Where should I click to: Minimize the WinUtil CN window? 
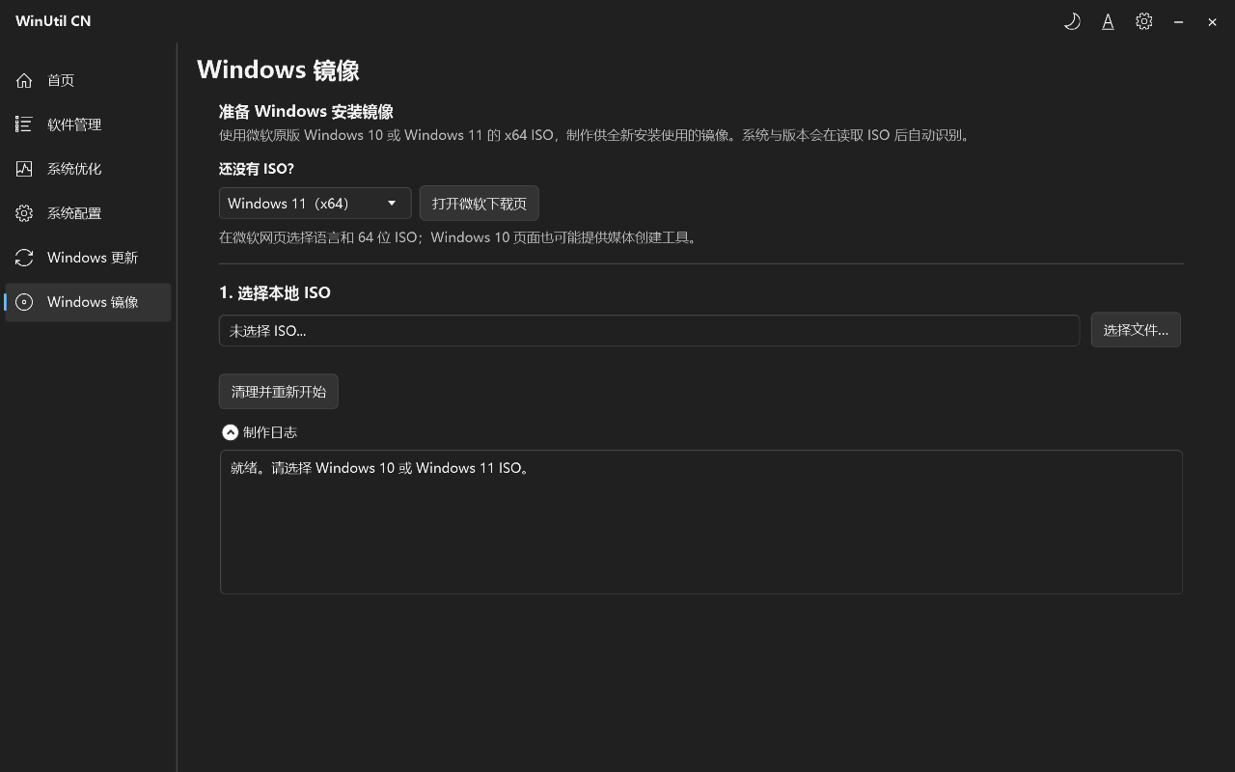pos(1178,21)
